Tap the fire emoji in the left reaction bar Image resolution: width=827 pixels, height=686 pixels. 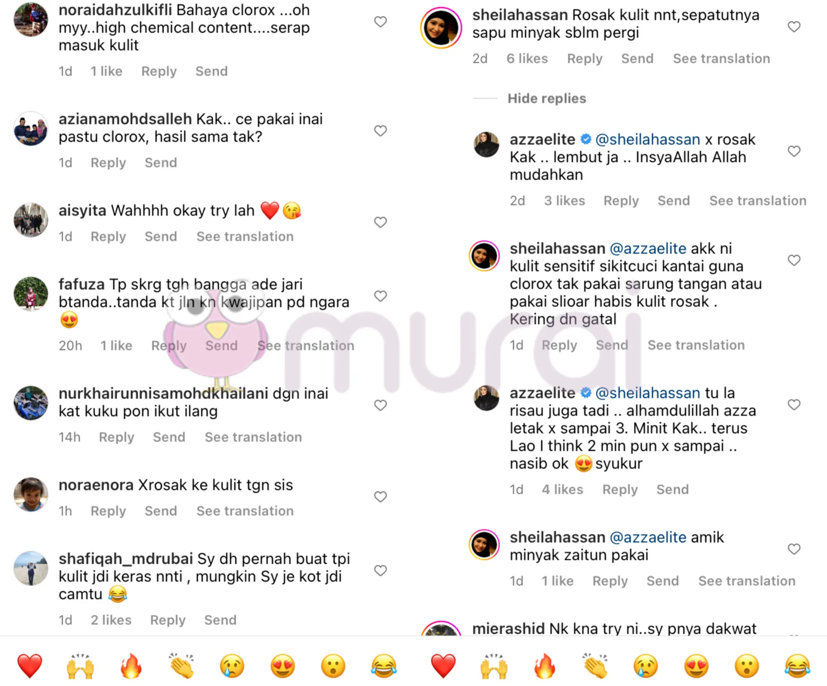[x=131, y=665]
